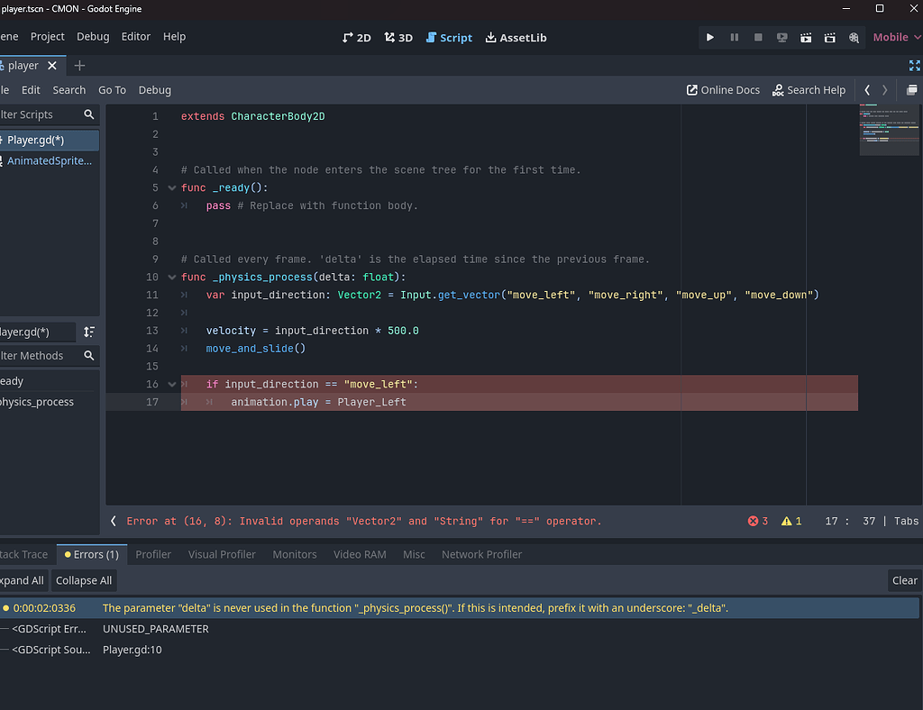The height and width of the screenshot is (710, 923).
Task: Click Collapse All in the debugger
Action: click(x=84, y=580)
